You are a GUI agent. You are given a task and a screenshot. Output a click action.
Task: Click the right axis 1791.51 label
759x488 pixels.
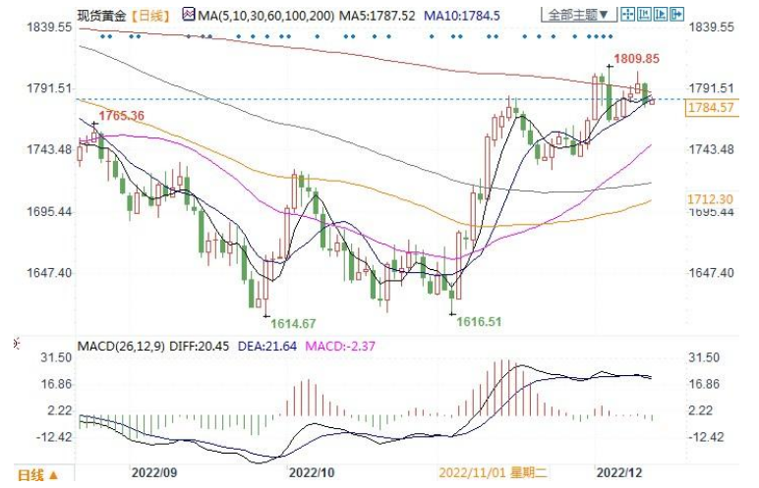711,88
